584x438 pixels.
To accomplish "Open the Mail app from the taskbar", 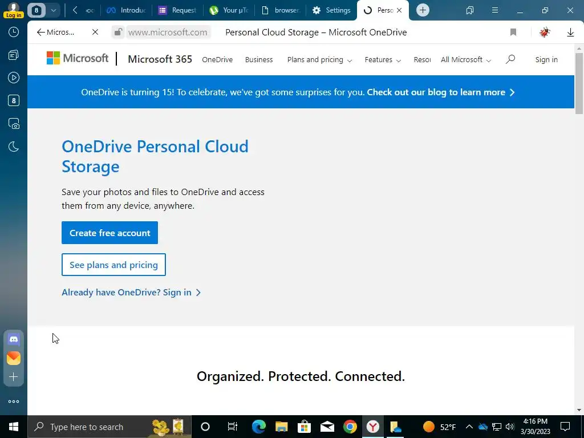I will pyautogui.click(x=327, y=427).
